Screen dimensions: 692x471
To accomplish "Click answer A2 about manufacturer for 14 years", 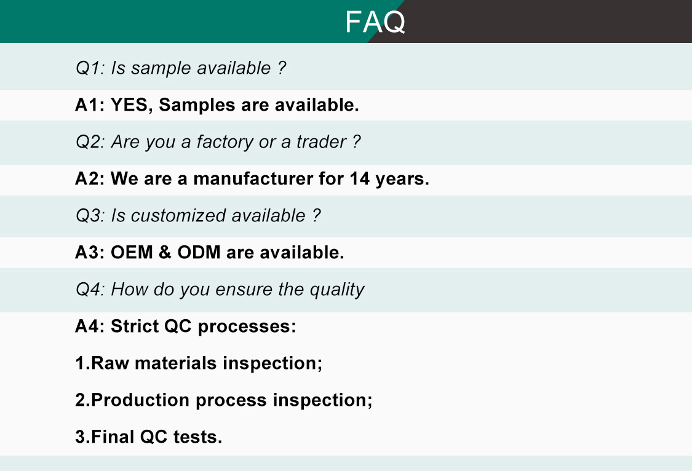I will tap(252, 179).
